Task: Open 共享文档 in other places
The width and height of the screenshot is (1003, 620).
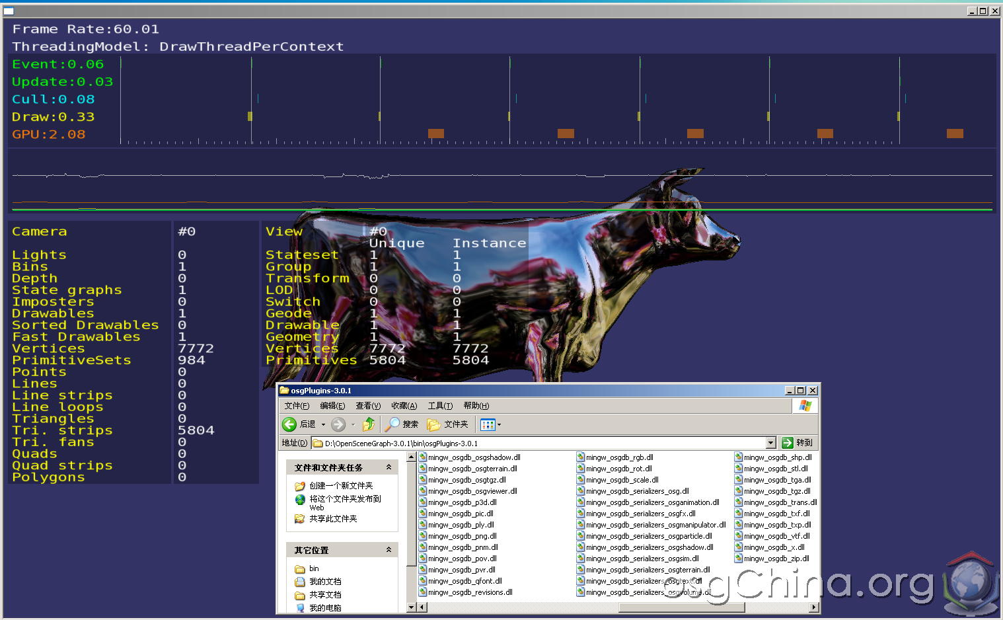Action: (x=325, y=595)
